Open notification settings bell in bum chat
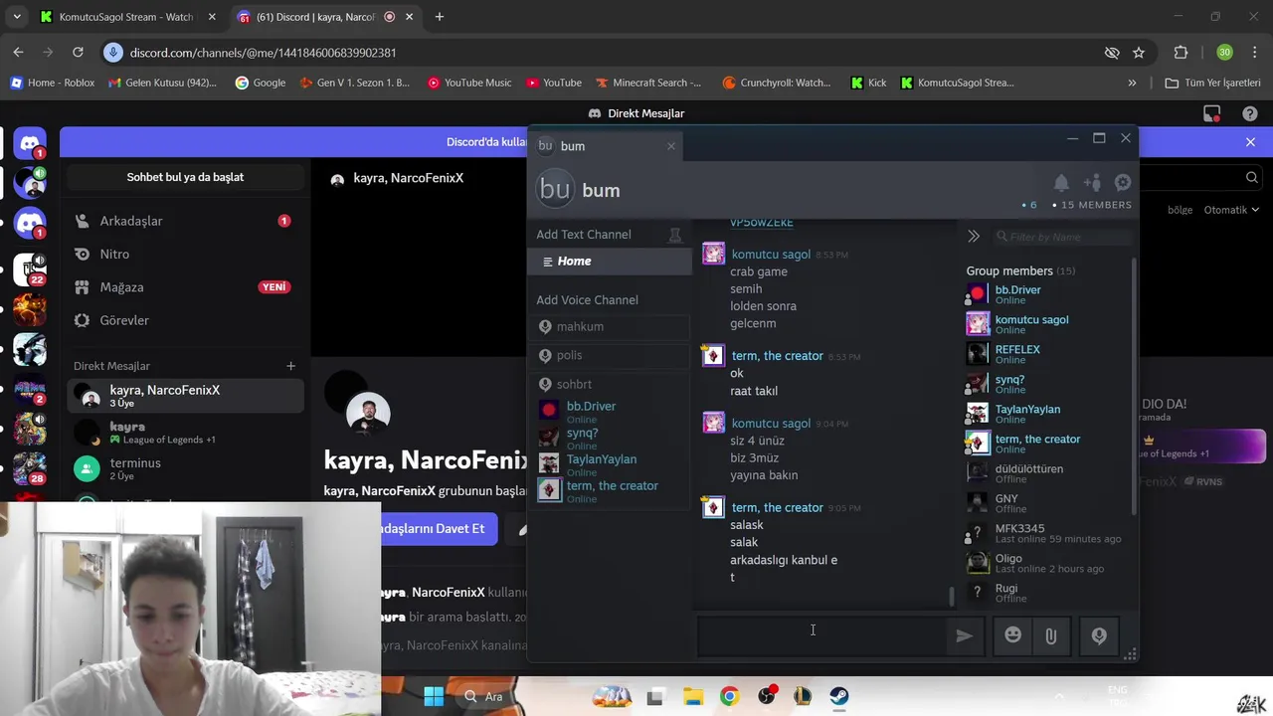The height and width of the screenshot is (716, 1273). pyautogui.click(x=1061, y=183)
